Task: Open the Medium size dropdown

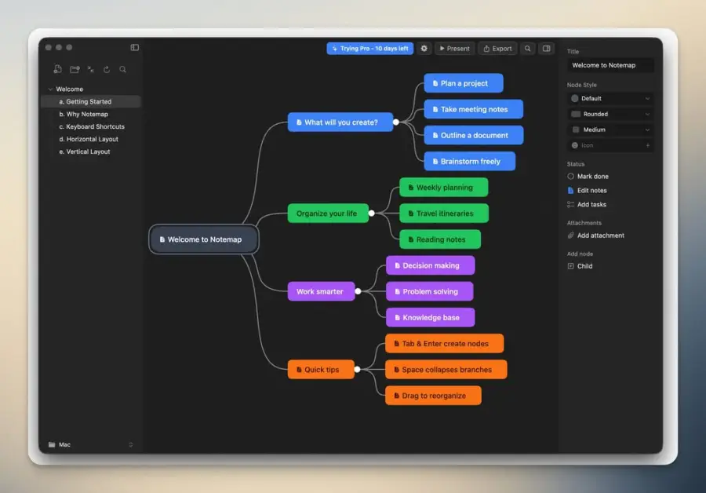Action: click(x=610, y=130)
